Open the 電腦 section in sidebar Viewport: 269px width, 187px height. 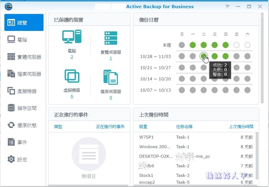[x=24, y=40]
